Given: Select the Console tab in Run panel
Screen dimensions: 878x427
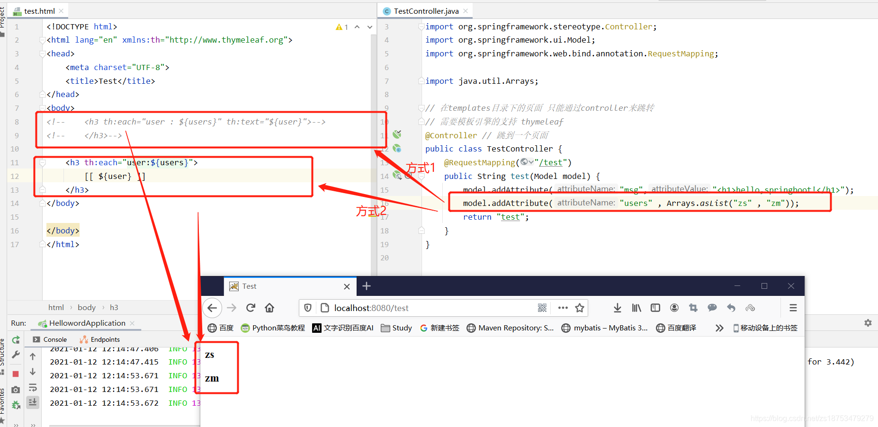Looking at the screenshot, I should 50,339.
